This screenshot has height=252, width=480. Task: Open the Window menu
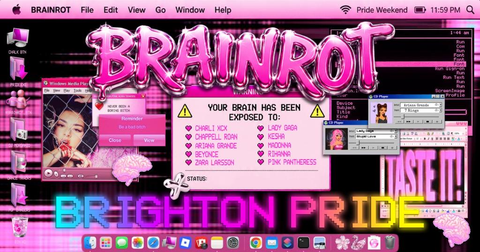pos(190,10)
